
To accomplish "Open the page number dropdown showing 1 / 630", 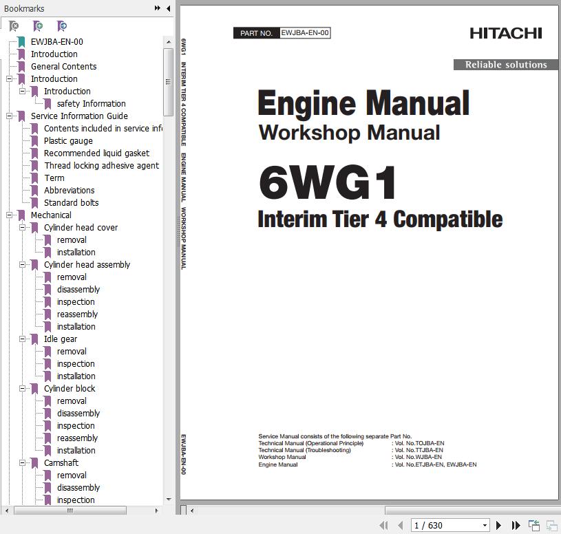I will 485,526.
